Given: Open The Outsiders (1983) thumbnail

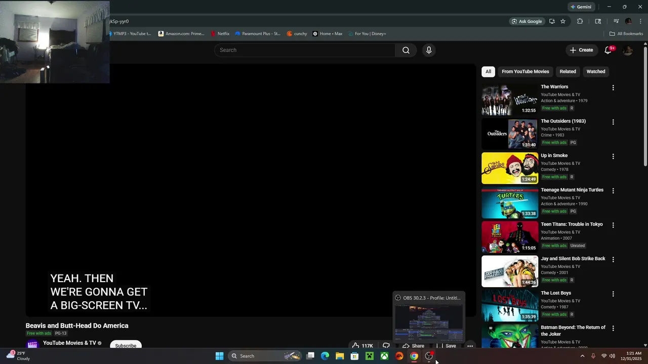Looking at the screenshot, I should click(x=510, y=134).
